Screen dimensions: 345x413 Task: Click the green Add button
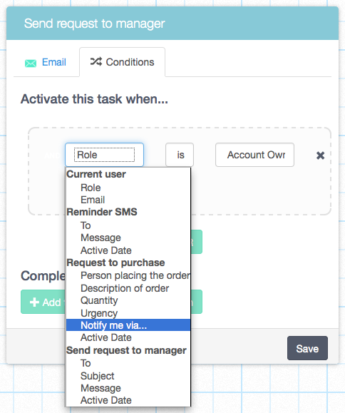click(x=43, y=302)
